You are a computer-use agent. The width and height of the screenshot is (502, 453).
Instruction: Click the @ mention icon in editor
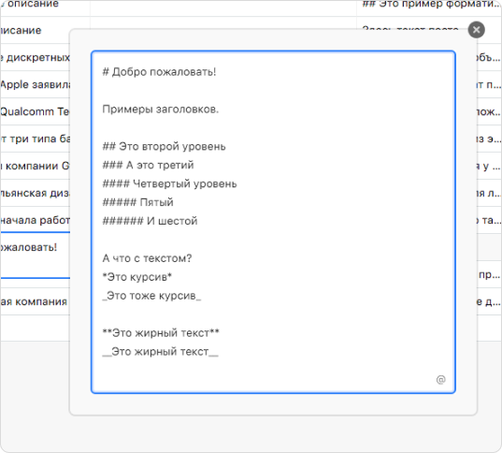[x=440, y=380]
